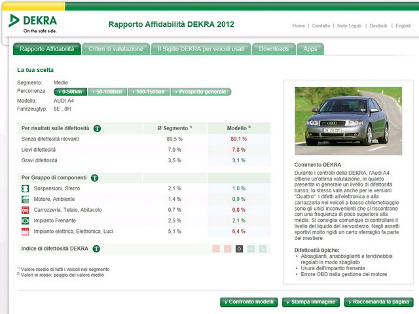
Task: Click the Impianto elettrico battery icon
Action: point(25,231)
